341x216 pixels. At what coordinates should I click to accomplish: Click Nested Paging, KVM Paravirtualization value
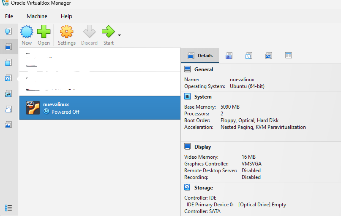click(x=263, y=127)
